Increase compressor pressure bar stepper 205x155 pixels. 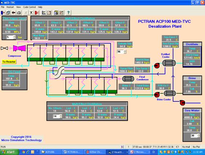(15, 36)
